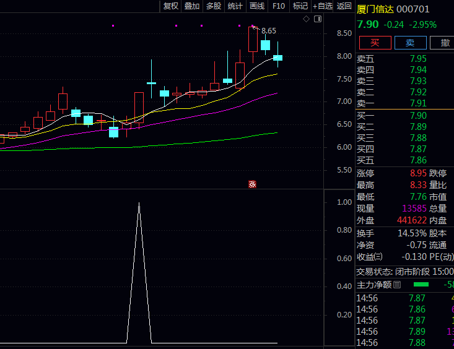Open F10 company information
454x349 pixels.
(279, 6)
